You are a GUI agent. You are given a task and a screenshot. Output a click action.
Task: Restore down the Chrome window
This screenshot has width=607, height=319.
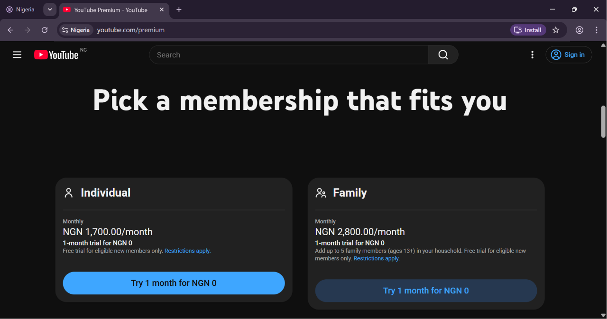coord(574,9)
